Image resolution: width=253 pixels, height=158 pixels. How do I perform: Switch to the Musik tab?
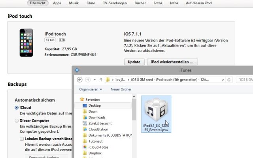click(74, 3)
